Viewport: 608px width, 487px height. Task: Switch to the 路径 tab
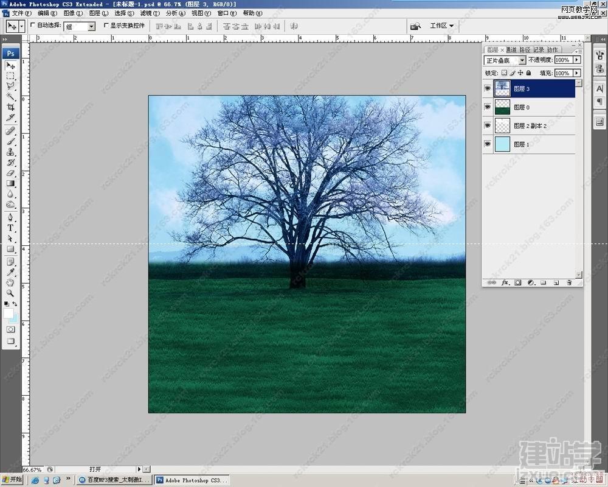tap(525, 50)
